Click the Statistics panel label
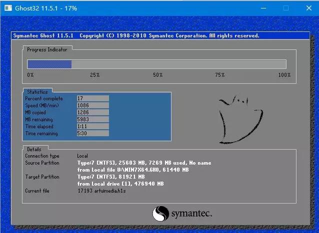This screenshot has height=233, width=319. pos(37,92)
